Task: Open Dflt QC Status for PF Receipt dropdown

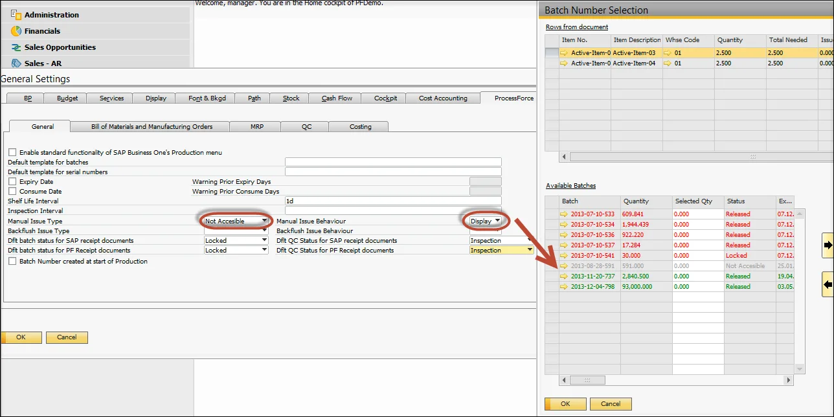Action: (530, 250)
